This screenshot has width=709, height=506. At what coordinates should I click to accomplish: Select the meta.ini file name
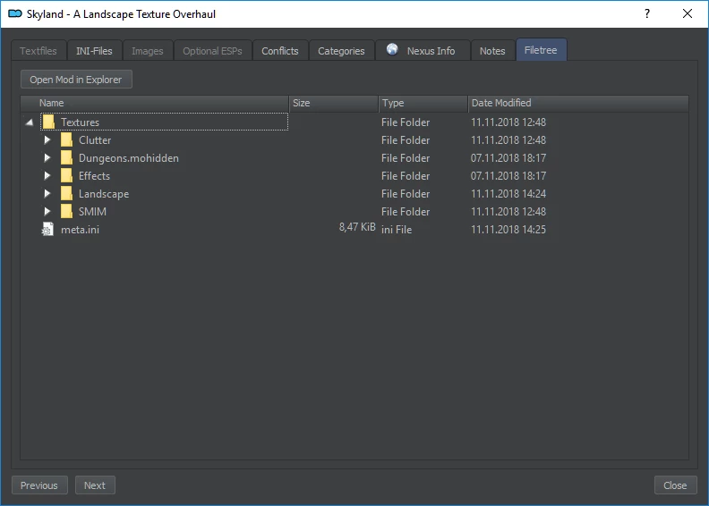[x=80, y=229]
